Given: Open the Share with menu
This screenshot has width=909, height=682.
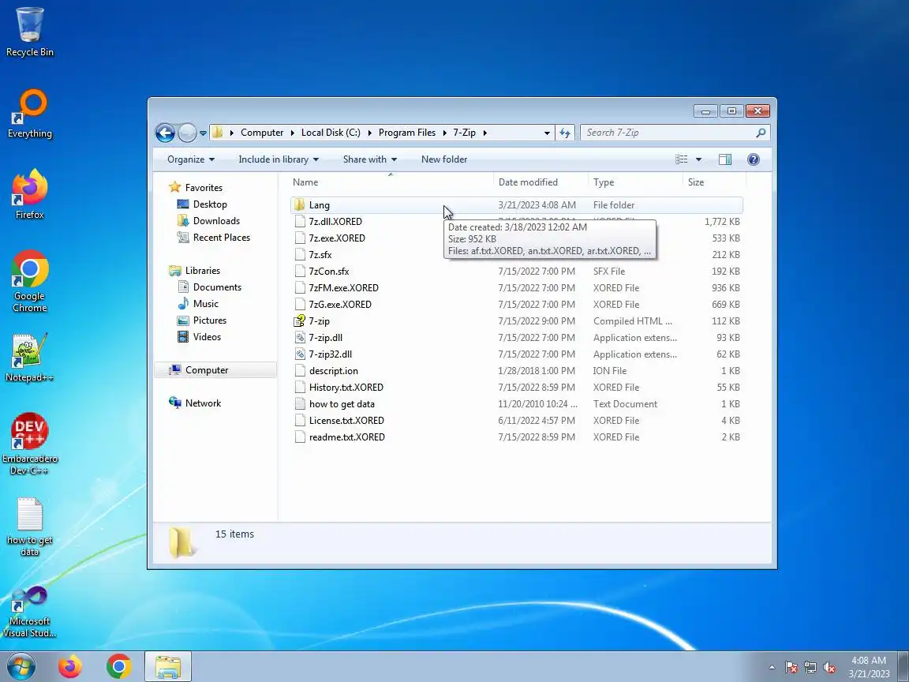Looking at the screenshot, I should [x=370, y=159].
